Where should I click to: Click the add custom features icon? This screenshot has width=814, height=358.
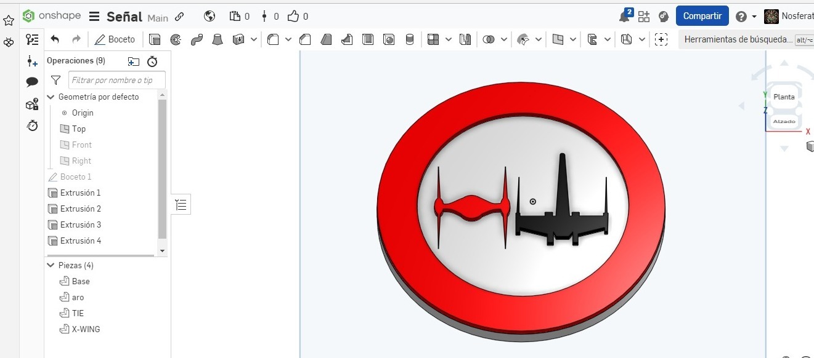(661, 39)
